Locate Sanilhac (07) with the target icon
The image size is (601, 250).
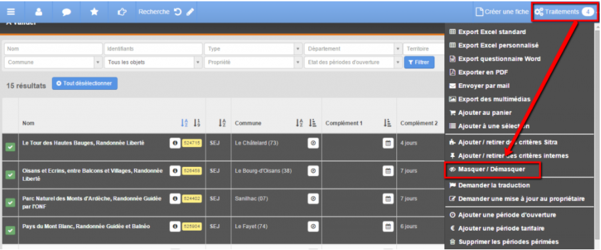[314, 199]
